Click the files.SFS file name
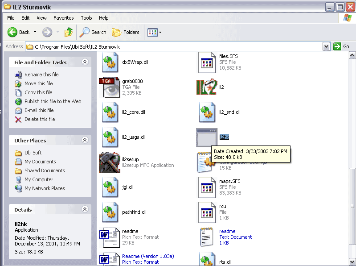 tap(229, 56)
